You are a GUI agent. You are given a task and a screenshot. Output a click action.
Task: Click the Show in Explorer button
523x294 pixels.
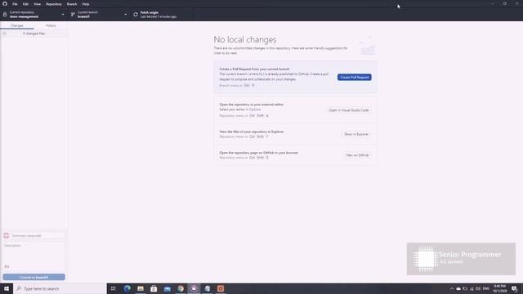356,134
